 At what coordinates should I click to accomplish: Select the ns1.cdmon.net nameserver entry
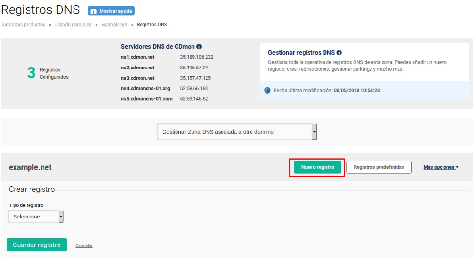(137, 57)
